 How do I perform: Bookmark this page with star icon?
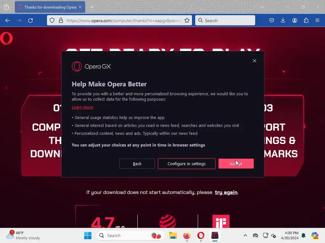point(187,21)
